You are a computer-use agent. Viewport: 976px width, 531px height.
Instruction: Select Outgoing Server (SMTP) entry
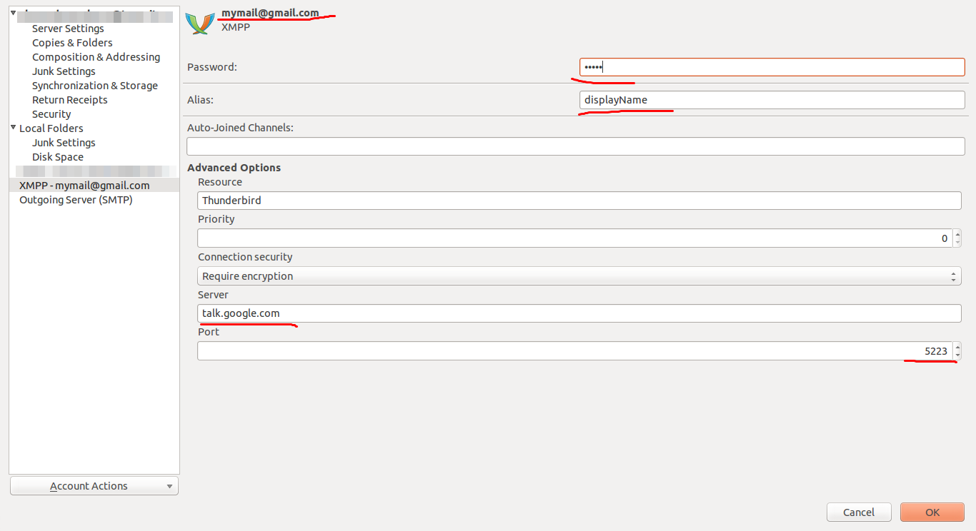[76, 200]
